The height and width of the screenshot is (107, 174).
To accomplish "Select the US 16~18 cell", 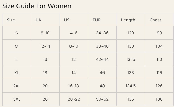I will click(x=74, y=86).
